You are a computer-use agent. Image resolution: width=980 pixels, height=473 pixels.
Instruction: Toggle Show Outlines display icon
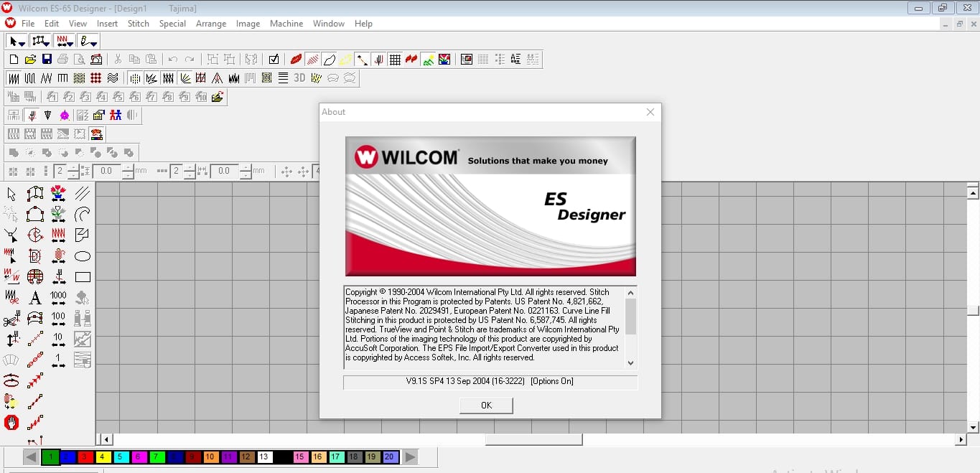coord(329,60)
